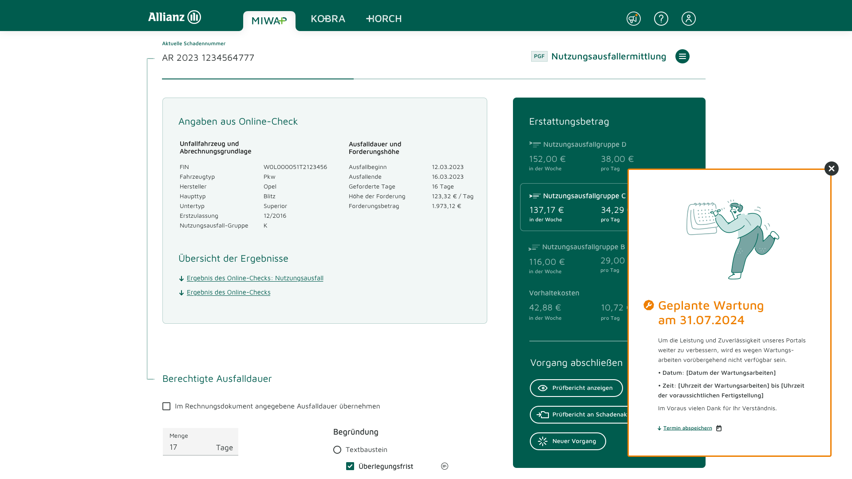Expand Ergebnis des Online-Checks: Nutzungsausfall
The image size is (852, 479).
255,278
